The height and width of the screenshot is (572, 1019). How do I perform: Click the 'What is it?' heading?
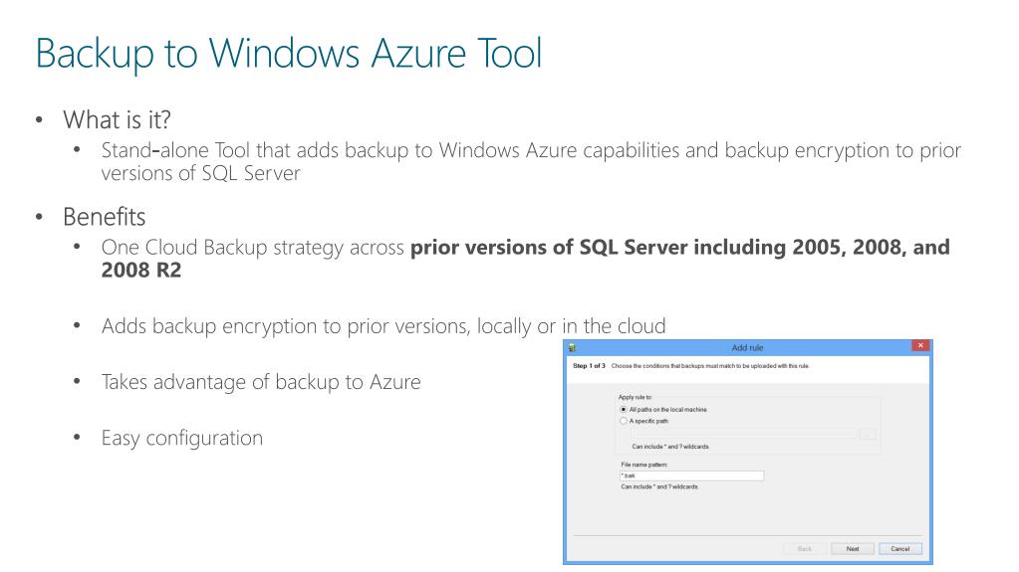pyautogui.click(x=117, y=120)
